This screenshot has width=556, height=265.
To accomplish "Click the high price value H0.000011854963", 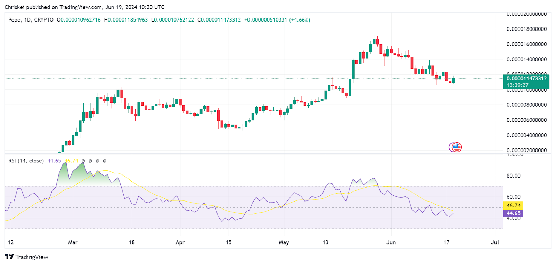I will click(x=126, y=20).
